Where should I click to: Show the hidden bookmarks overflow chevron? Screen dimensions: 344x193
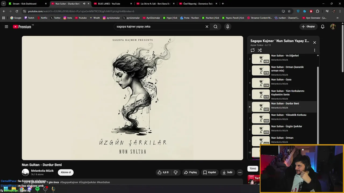click(338, 18)
